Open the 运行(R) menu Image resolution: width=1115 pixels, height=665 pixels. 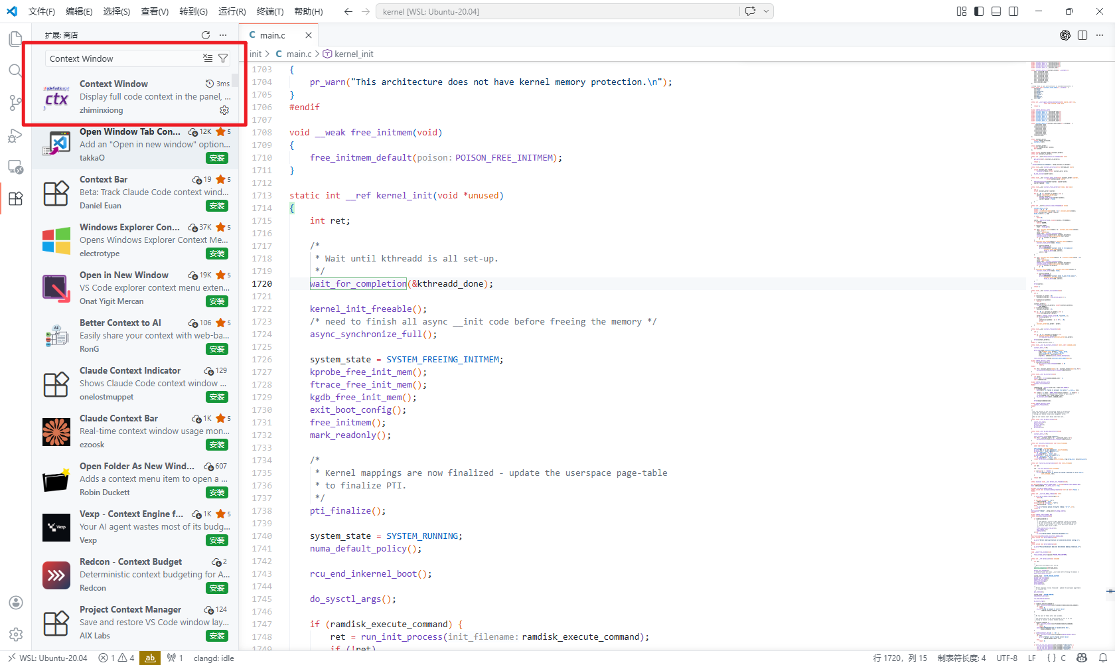tap(232, 11)
